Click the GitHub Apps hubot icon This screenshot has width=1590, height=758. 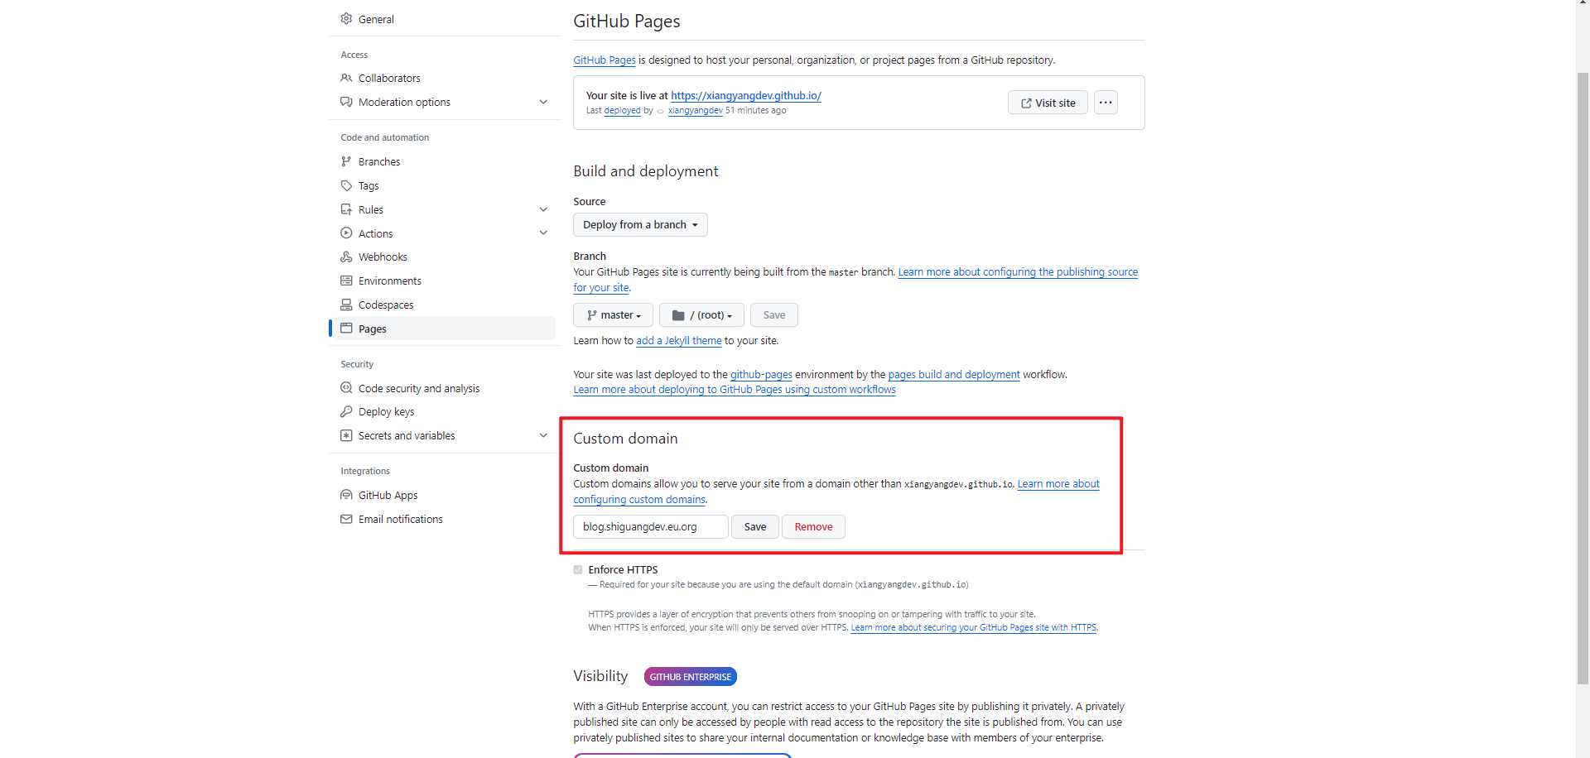(346, 495)
